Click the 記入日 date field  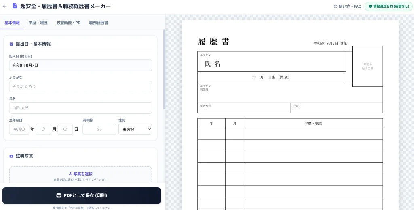pyautogui.click(x=80, y=65)
